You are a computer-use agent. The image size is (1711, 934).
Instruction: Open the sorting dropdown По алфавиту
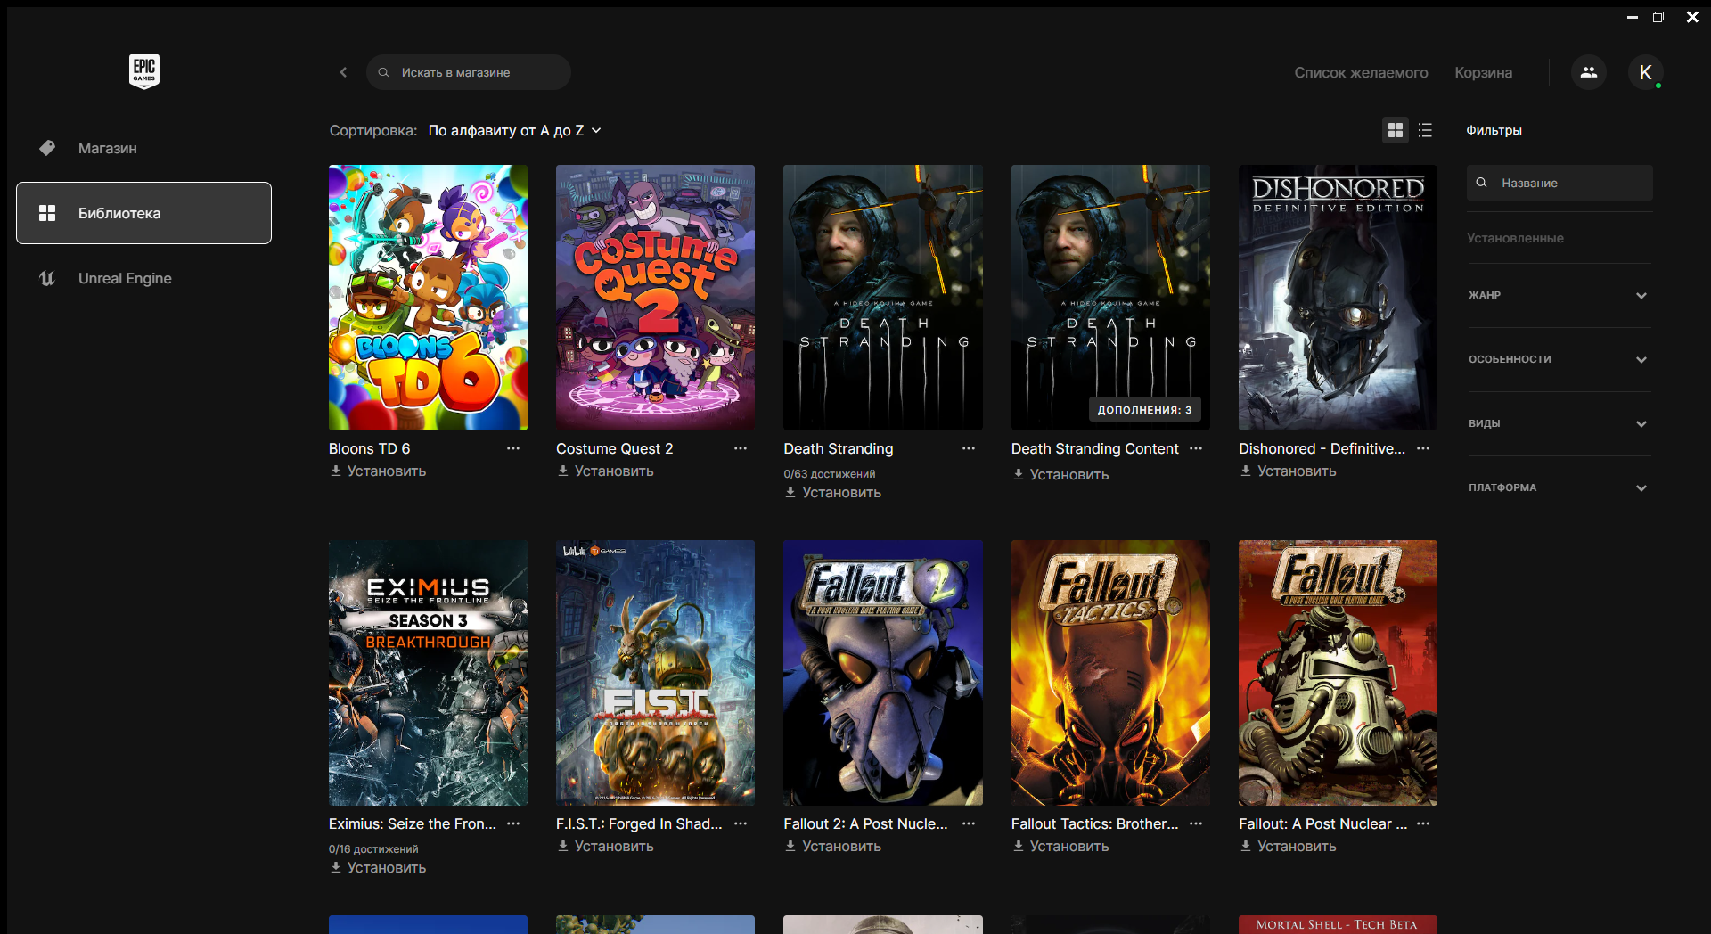[514, 130]
